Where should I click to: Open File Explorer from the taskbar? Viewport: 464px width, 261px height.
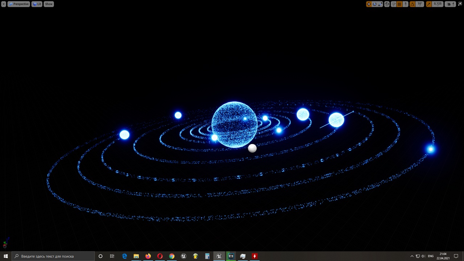point(136,256)
